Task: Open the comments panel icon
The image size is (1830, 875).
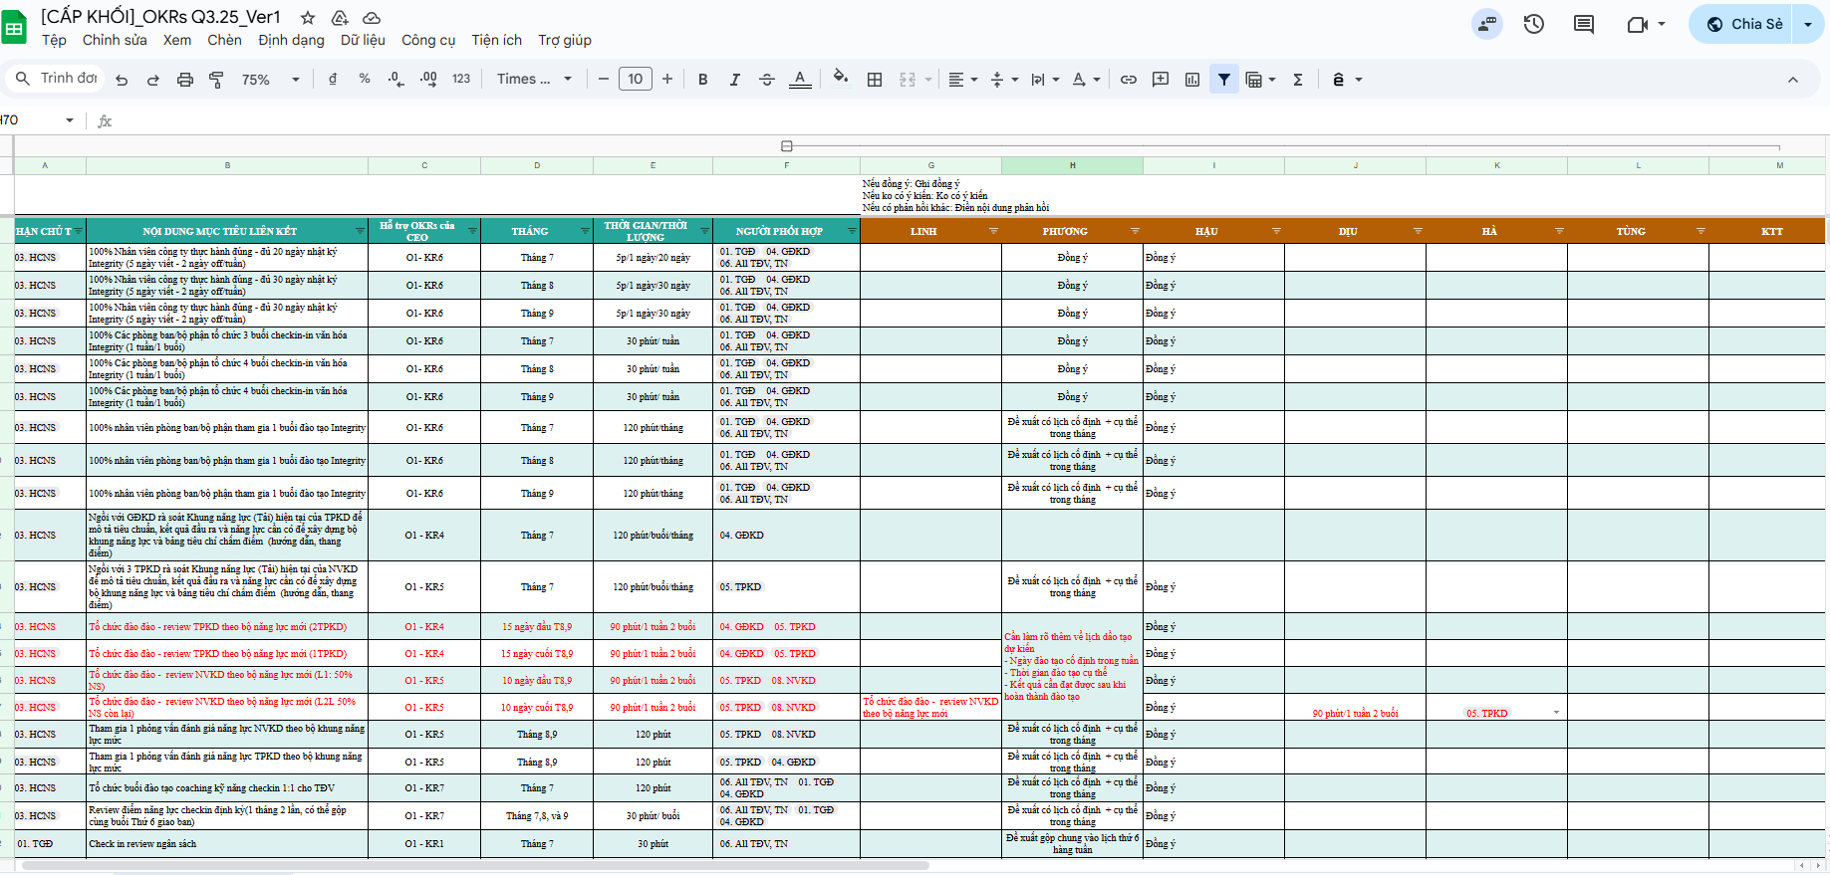Action: (1583, 24)
